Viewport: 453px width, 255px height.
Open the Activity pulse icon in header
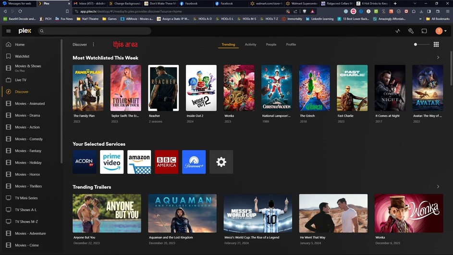pyautogui.click(x=398, y=31)
